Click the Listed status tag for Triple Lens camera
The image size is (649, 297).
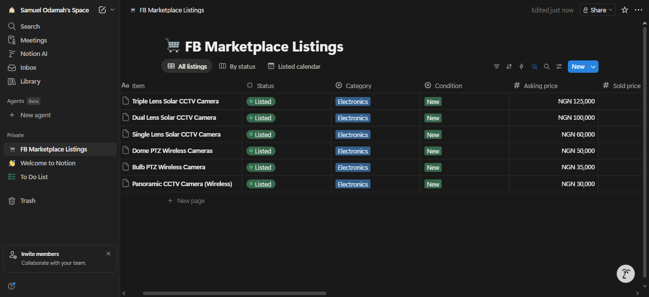[261, 101]
